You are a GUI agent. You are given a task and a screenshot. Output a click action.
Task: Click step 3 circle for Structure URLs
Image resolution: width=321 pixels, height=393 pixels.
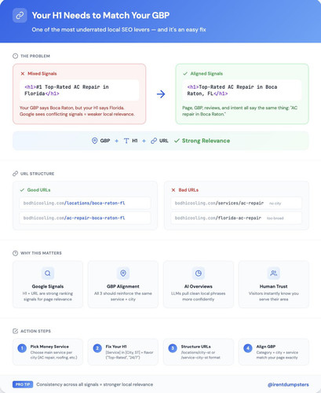click(173, 348)
